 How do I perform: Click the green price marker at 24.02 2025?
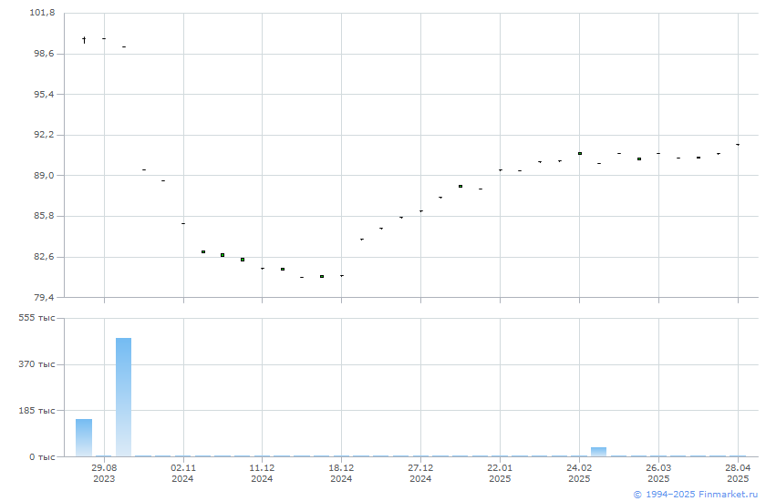(580, 154)
